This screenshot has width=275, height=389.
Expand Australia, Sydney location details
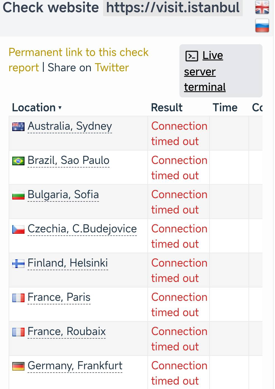(70, 126)
